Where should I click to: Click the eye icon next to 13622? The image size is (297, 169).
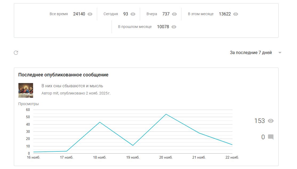coord(235,14)
